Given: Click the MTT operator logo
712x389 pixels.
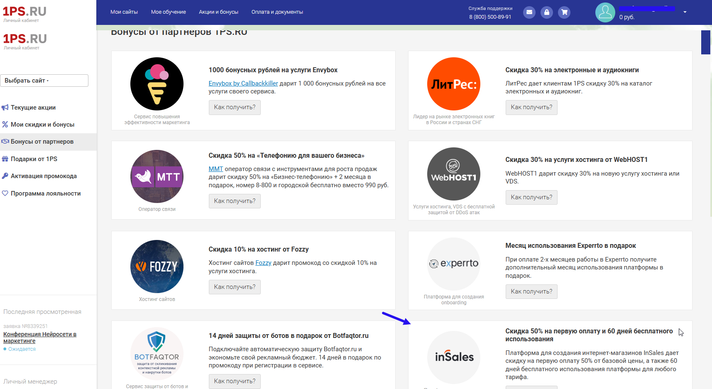Looking at the screenshot, I should tap(157, 176).
